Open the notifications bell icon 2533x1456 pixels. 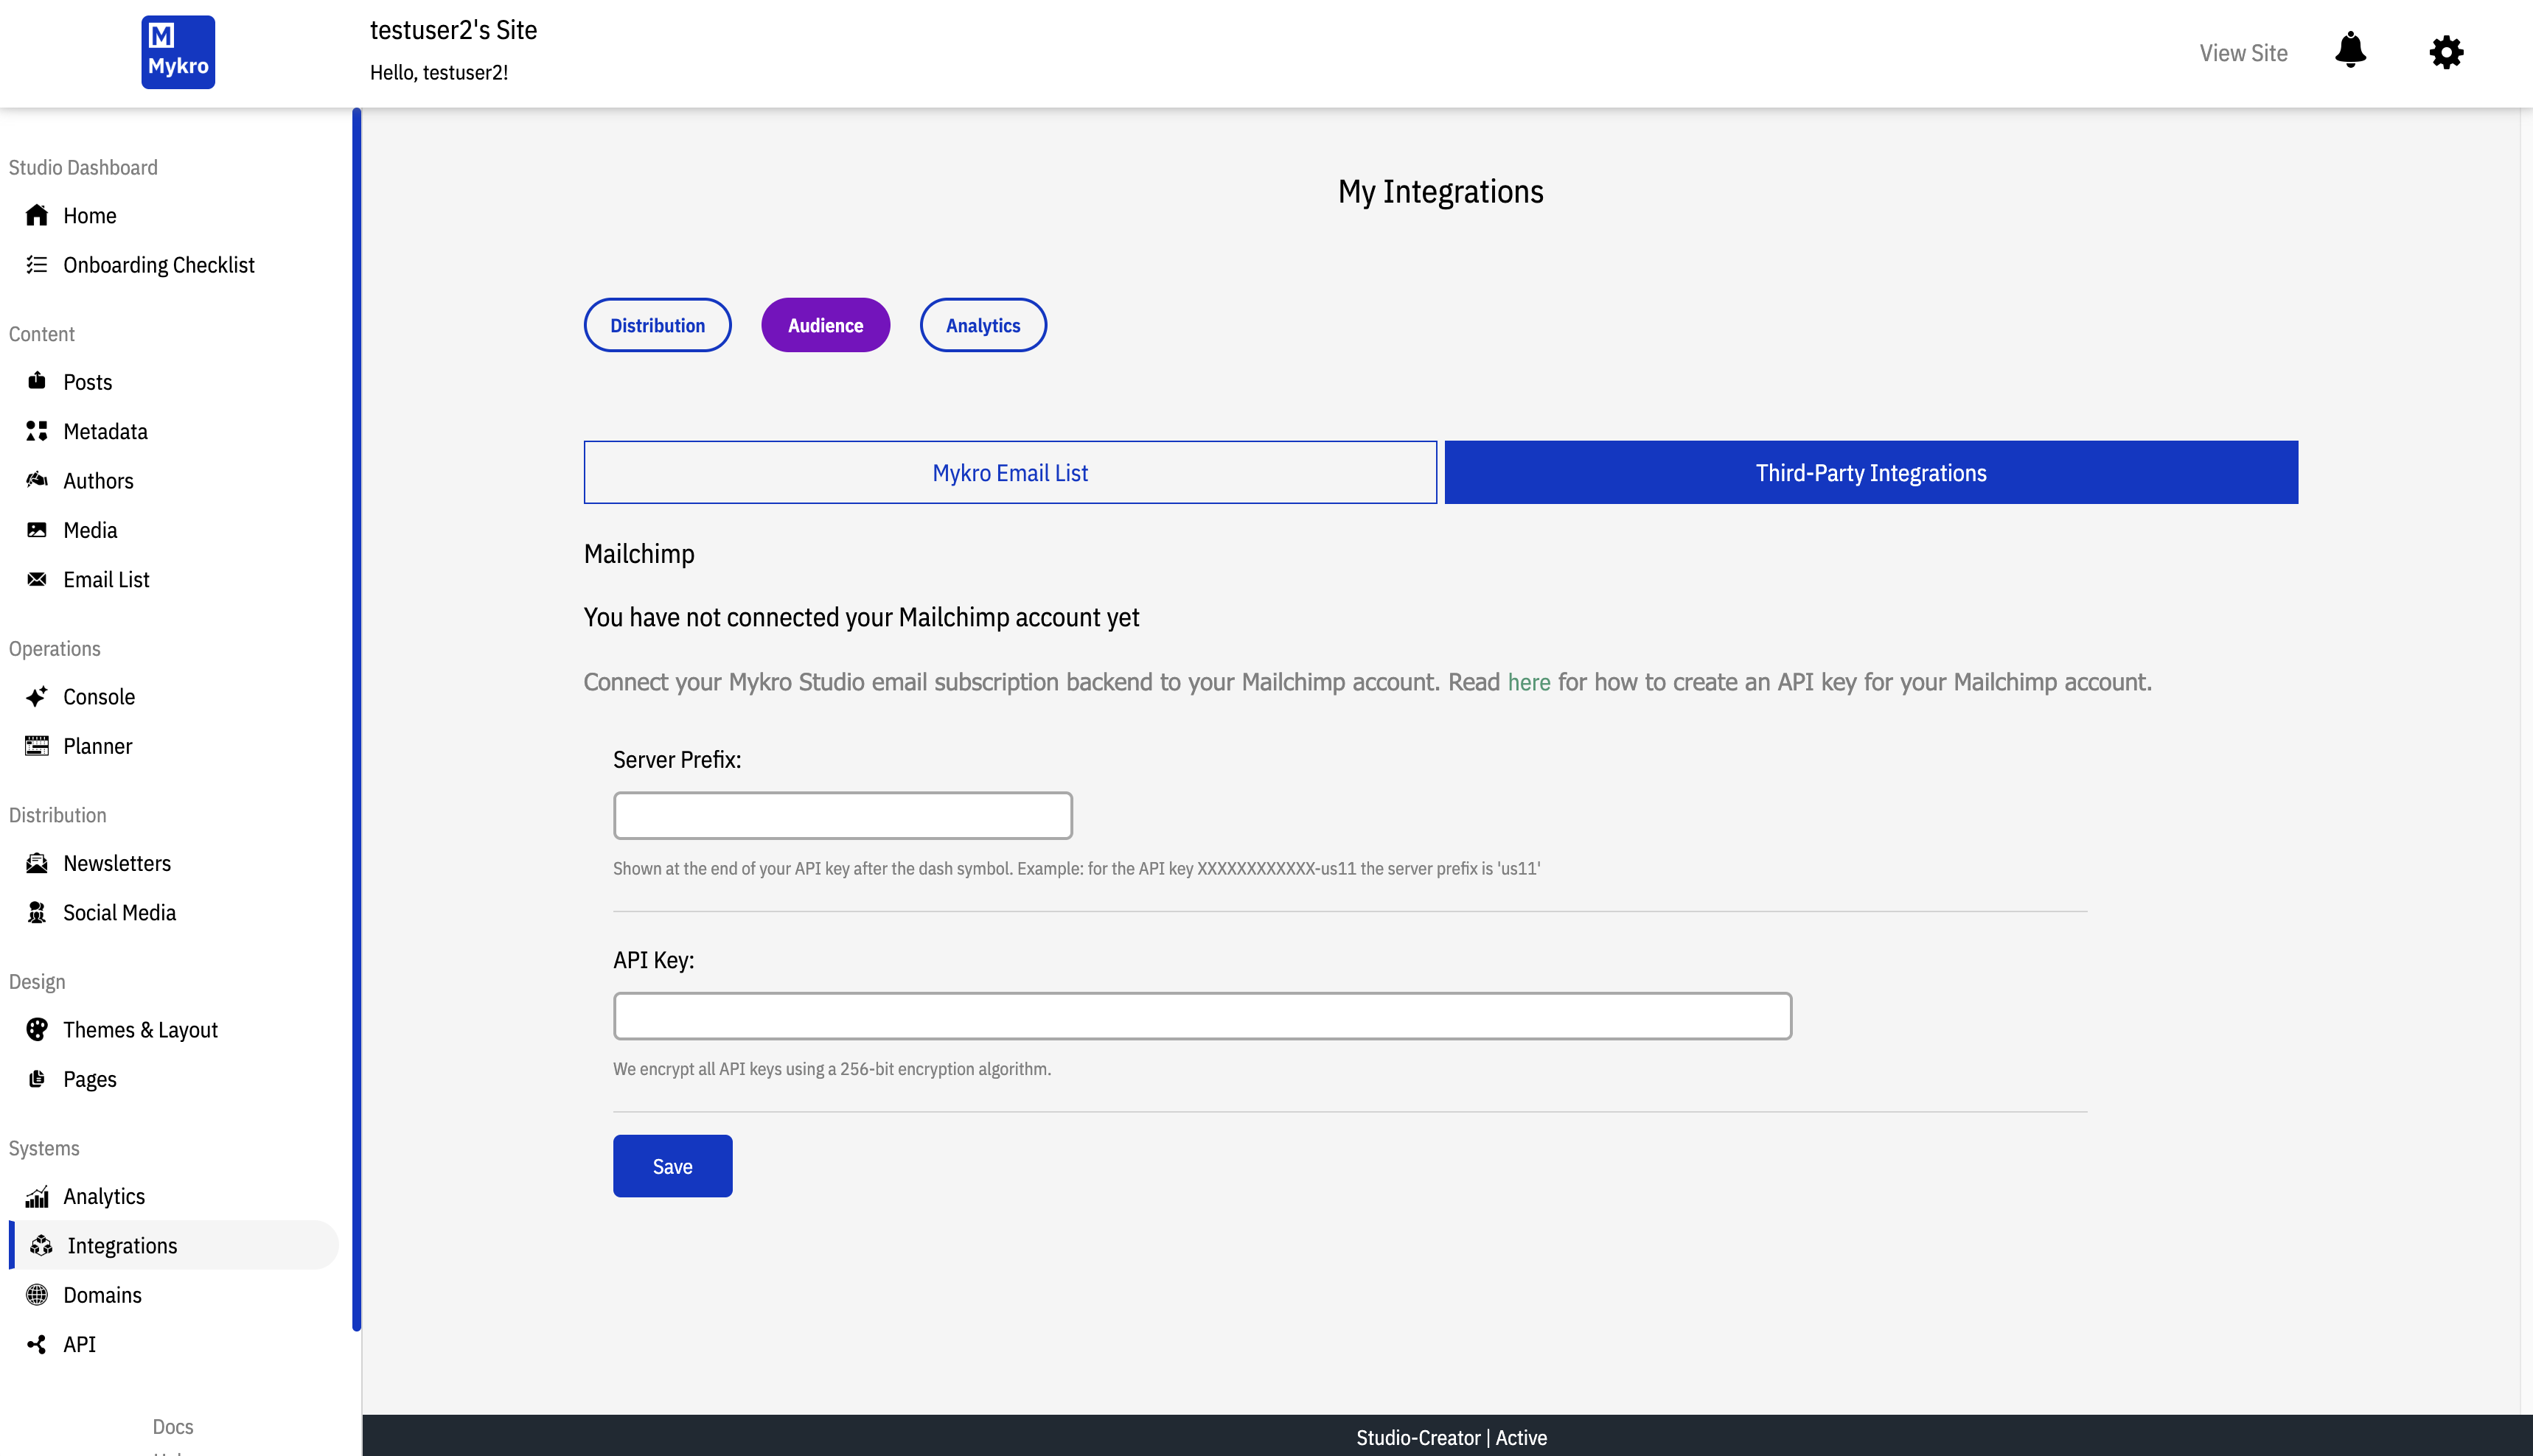[2350, 51]
